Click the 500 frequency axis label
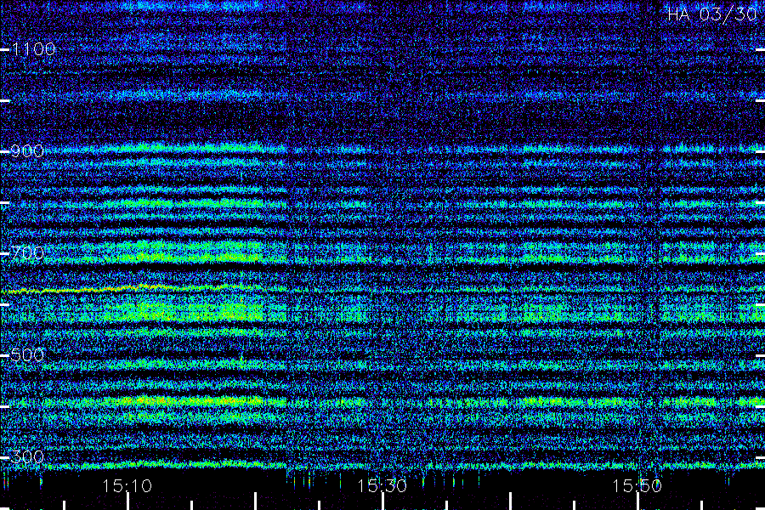The width and height of the screenshot is (765, 510). point(27,355)
